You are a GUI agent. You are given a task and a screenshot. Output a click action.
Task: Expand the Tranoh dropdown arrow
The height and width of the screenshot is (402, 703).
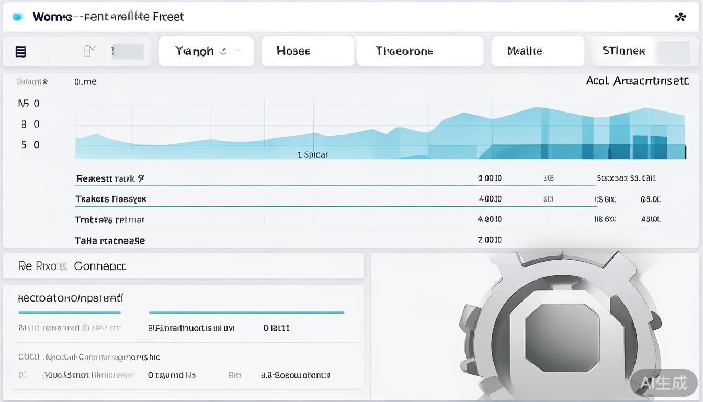coord(223,51)
